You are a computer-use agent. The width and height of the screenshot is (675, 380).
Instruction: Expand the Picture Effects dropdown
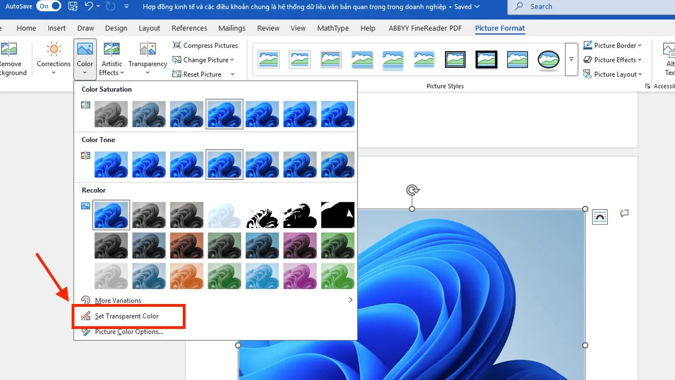point(613,60)
